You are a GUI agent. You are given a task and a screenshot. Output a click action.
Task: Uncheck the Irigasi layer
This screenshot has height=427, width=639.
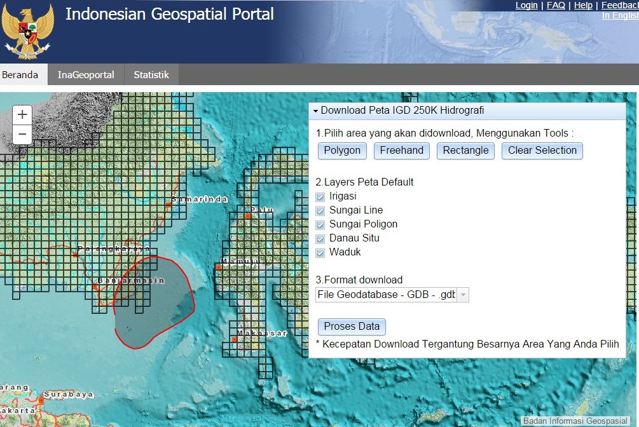pyautogui.click(x=320, y=196)
